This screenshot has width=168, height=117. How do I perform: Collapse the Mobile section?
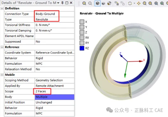coord(2,75)
